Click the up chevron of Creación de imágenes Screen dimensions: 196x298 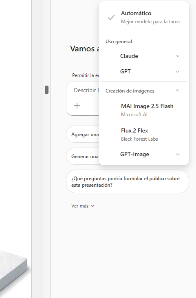point(178,91)
